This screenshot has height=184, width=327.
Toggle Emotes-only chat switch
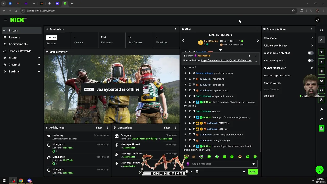(310, 61)
